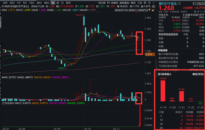205x130 pixels.
Task: Select the 月 monthly period tab
Action: [62, 3]
